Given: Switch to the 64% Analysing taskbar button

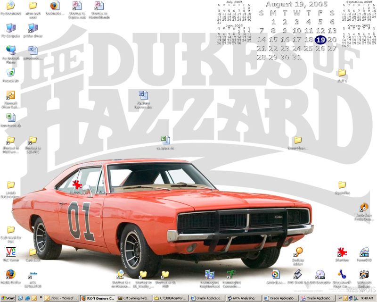Looking at the screenshot, I should [x=244, y=298].
